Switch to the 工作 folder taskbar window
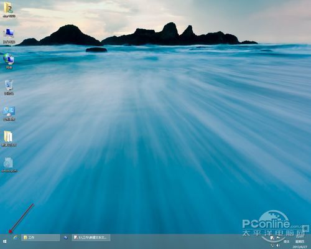This screenshot has height=249, width=311. pyautogui.click(x=40, y=238)
